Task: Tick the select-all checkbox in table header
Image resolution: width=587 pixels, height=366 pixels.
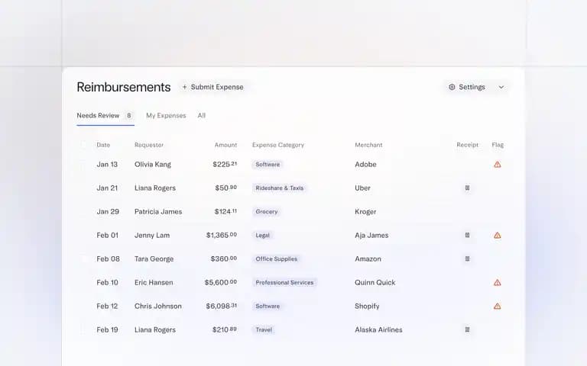Action: (83, 145)
